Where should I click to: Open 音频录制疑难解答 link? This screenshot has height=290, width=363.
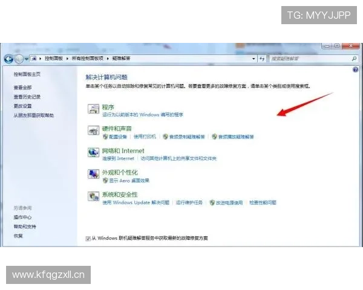tap(187, 137)
